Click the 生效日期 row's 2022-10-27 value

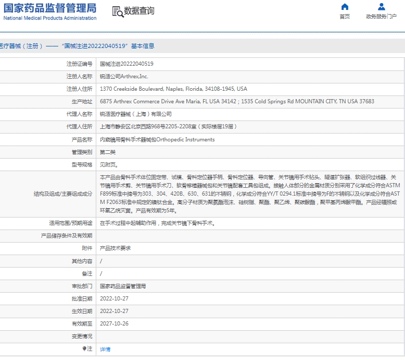click(114, 311)
